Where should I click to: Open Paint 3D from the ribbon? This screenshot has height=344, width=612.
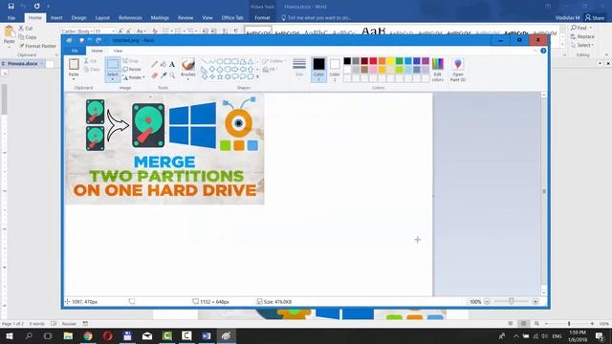[x=457, y=70]
